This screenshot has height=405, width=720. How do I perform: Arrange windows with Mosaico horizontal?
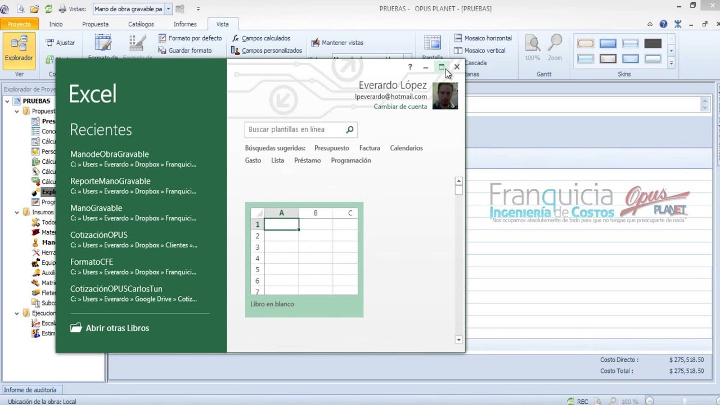483,38
